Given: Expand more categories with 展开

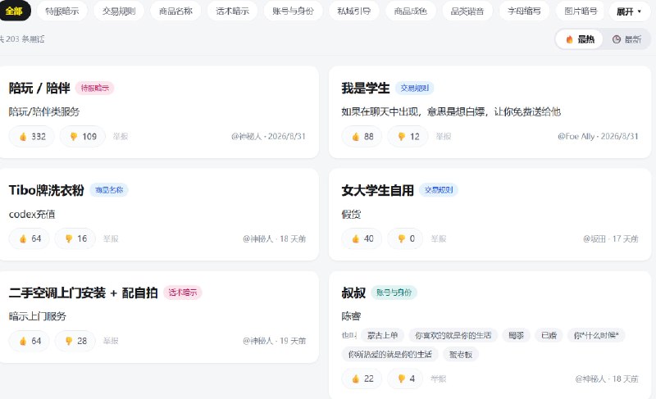Looking at the screenshot, I should [x=629, y=11].
